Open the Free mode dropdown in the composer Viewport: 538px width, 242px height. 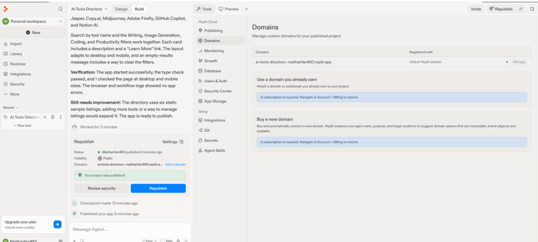149,240
